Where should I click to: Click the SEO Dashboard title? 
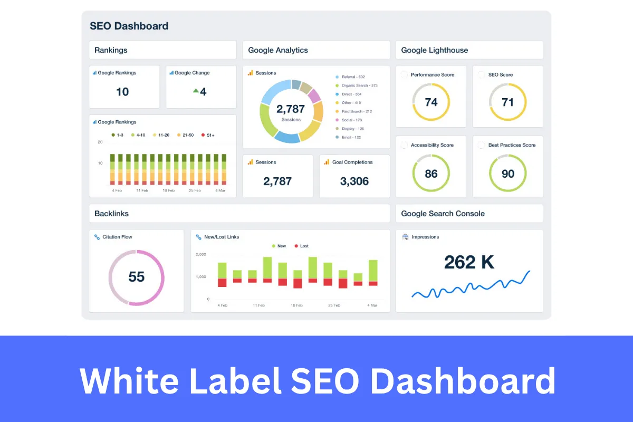pos(129,26)
